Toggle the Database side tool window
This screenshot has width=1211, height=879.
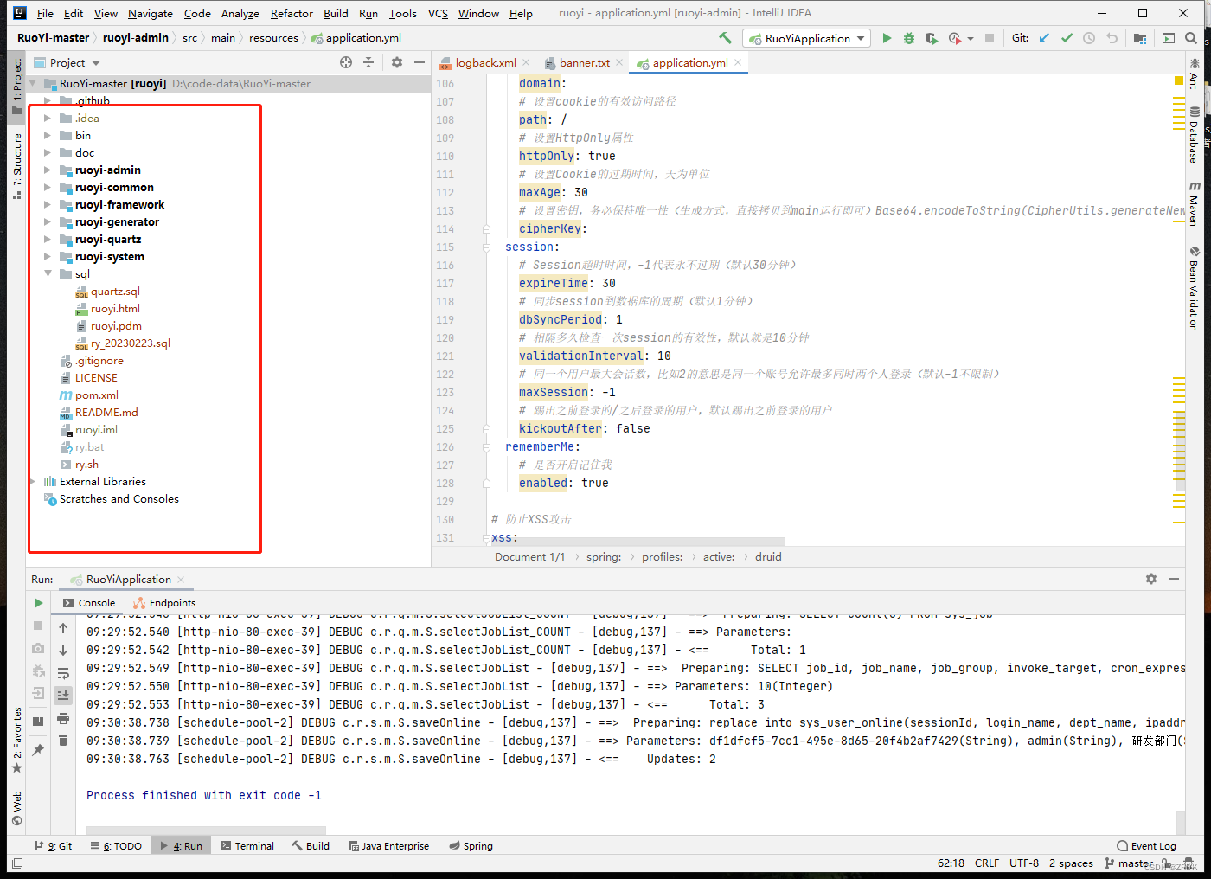click(x=1195, y=135)
